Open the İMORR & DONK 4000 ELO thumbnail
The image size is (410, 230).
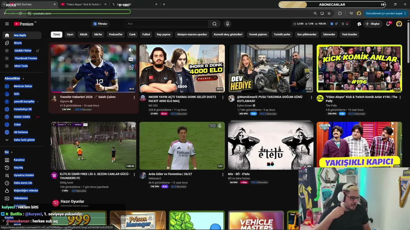point(182,68)
